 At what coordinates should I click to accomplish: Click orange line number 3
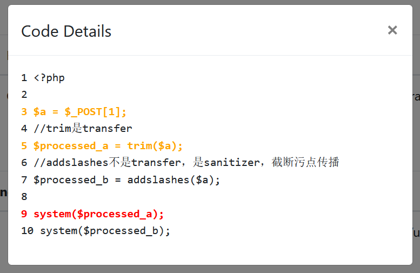pos(24,112)
